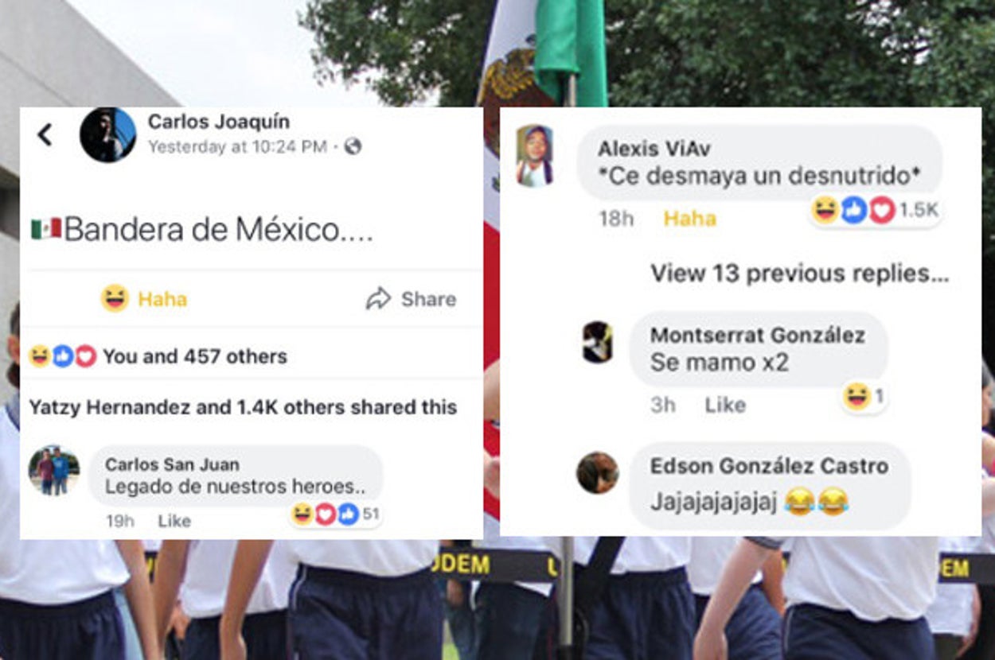The height and width of the screenshot is (660, 995).
Task: Tap the back arrow icon
Action: [x=45, y=134]
